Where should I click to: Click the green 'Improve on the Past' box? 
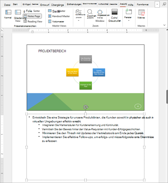click(x=86, y=85)
